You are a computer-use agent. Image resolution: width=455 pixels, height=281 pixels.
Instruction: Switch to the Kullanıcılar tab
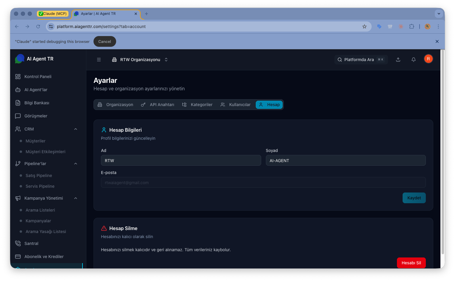point(235,105)
